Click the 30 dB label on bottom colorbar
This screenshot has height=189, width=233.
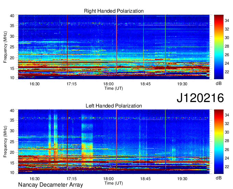pyautogui.click(x=227, y=132)
